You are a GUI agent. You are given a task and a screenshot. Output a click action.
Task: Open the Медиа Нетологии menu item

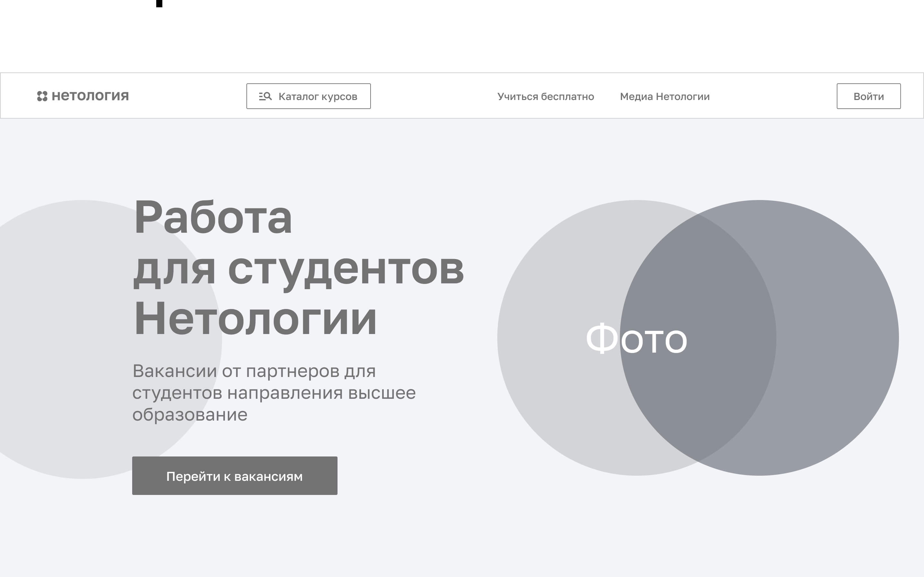point(664,96)
